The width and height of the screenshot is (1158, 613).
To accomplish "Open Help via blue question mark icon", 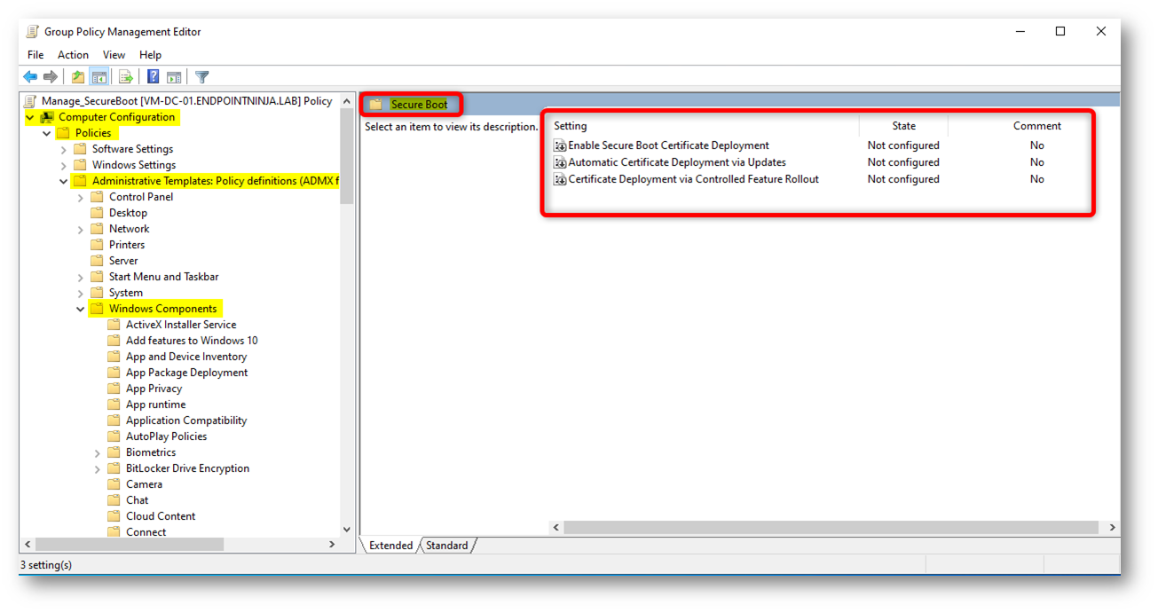I will click(154, 77).
